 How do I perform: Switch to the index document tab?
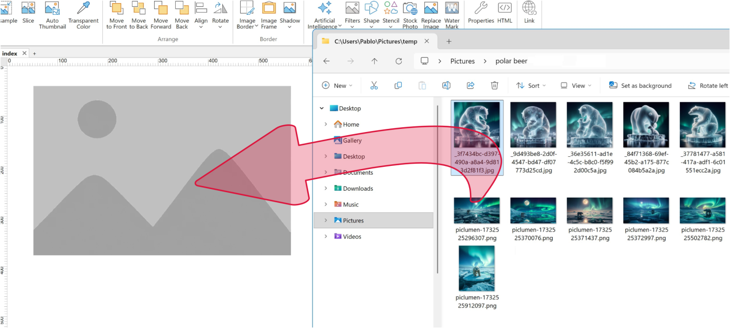pos(10,53)
